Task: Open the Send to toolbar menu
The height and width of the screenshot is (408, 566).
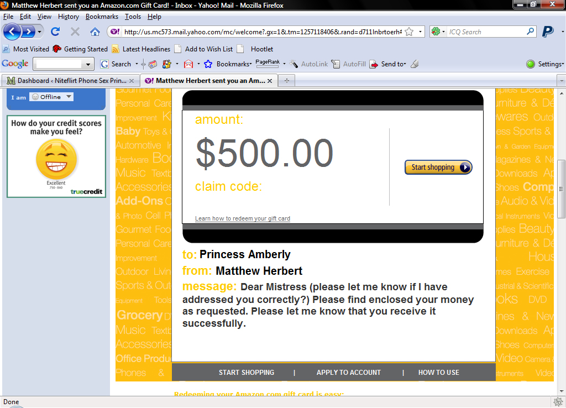Action: click(x=388, y=64)
